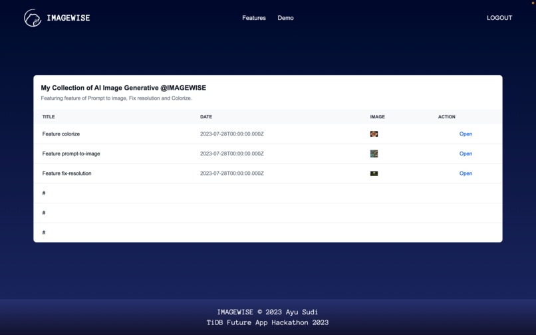Open the Features nav item

(x=254, y=18)
